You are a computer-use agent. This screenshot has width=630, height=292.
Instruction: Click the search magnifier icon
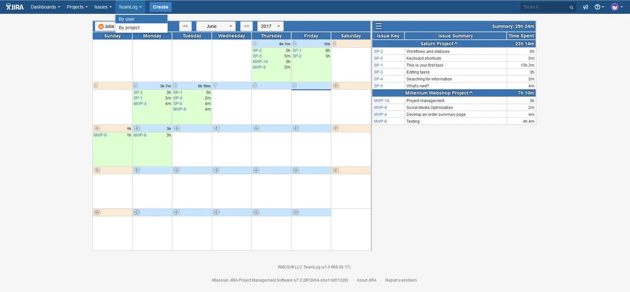(571, 7)
